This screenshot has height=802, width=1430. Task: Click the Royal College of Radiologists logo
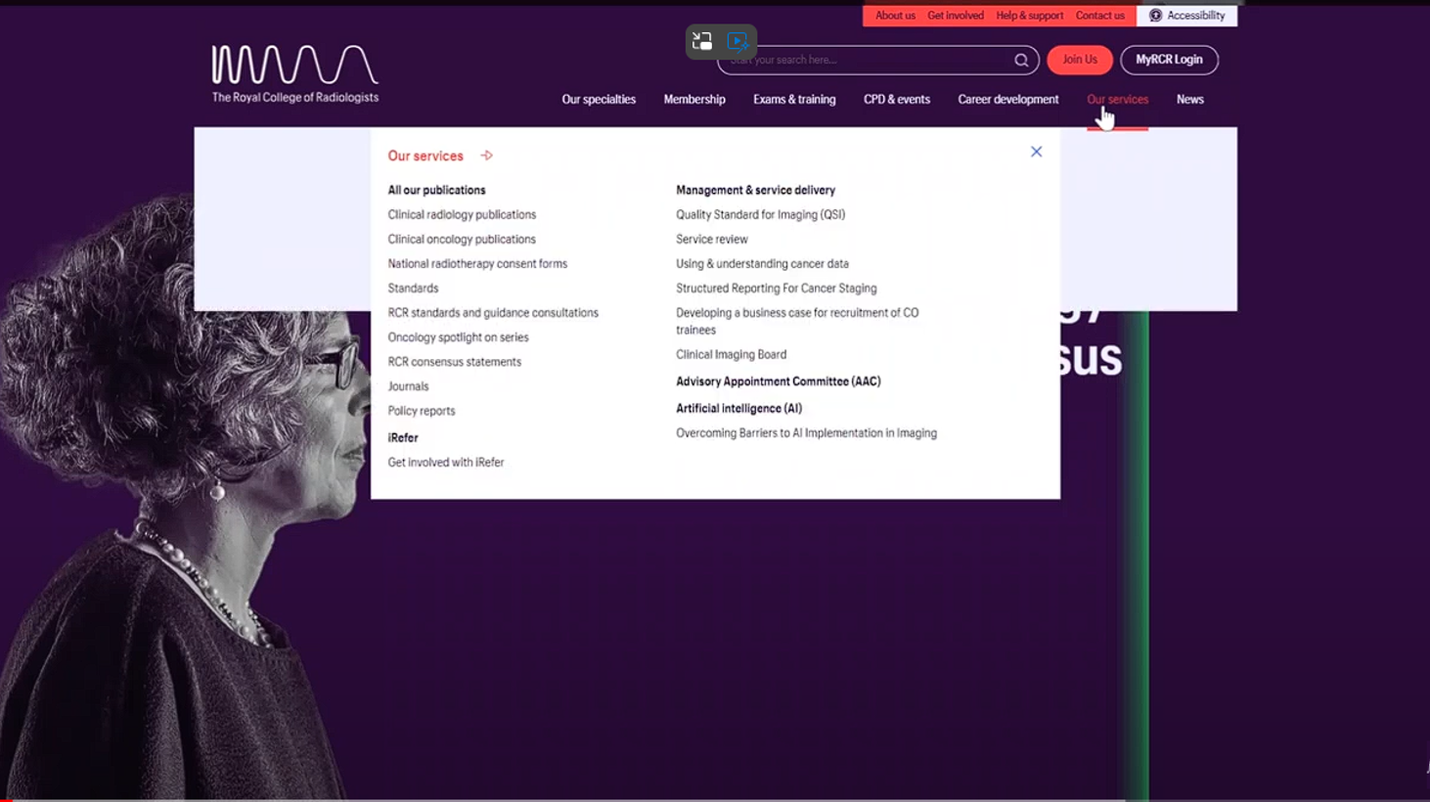[x=295, y=73]
